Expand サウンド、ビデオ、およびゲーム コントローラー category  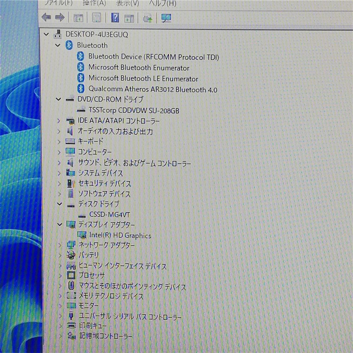click(x=59, y=162)
